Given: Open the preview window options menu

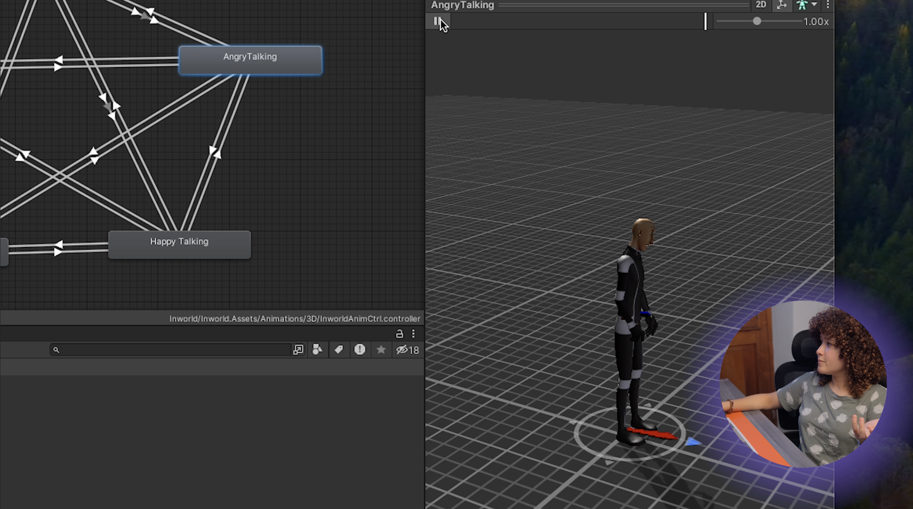Looking at the screenshot, I should pyautogui.click(x=828, y=5).
